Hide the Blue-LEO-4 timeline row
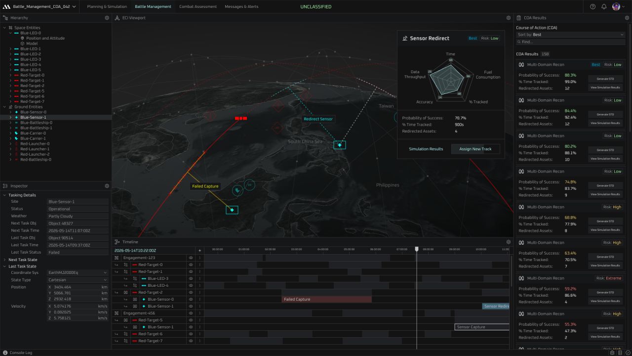632x356 pixels. [x=191, y=285]
